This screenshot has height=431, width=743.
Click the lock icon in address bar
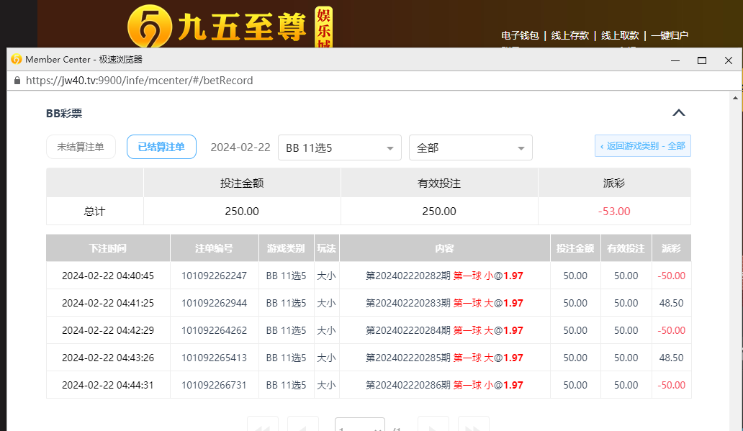point(17,81)
